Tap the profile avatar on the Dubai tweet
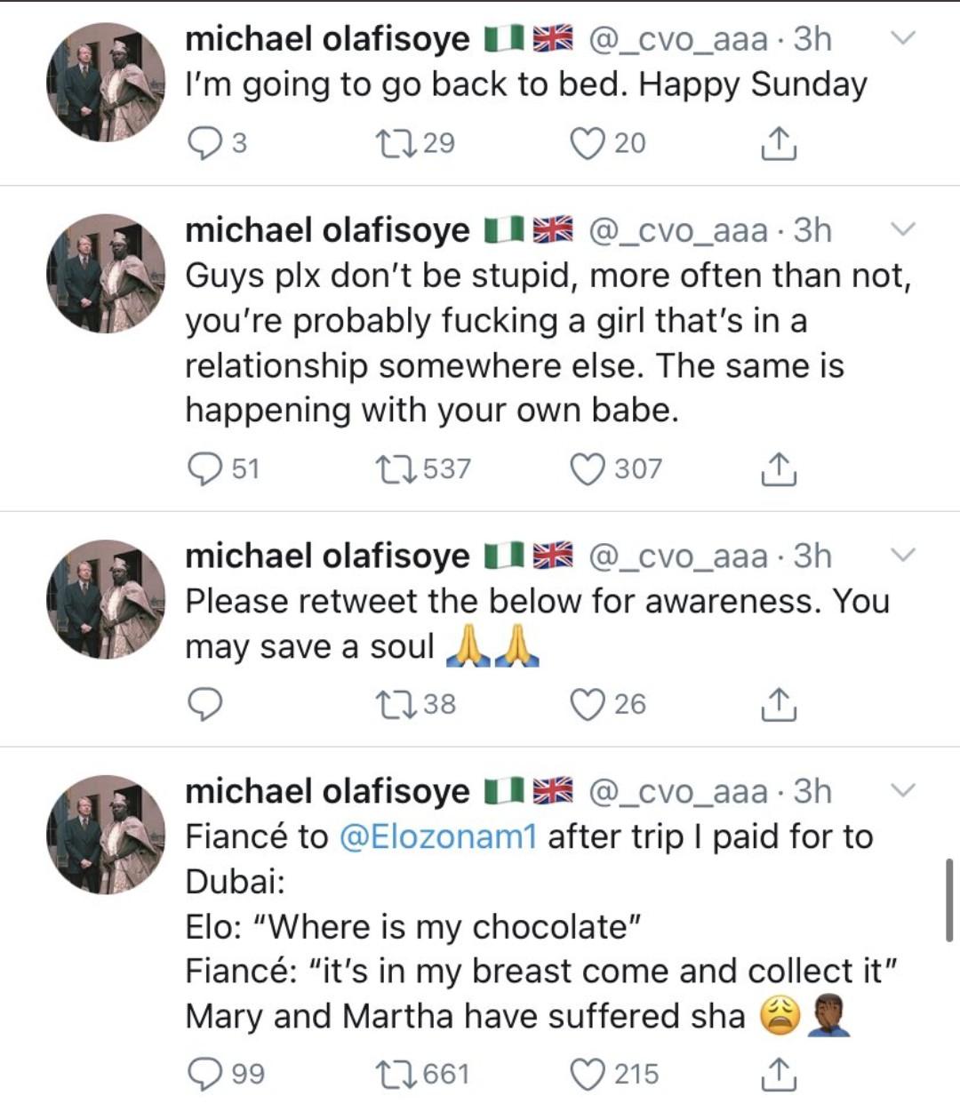The width and height of the screenshot is (960, 1112). (x=106, y=834)
